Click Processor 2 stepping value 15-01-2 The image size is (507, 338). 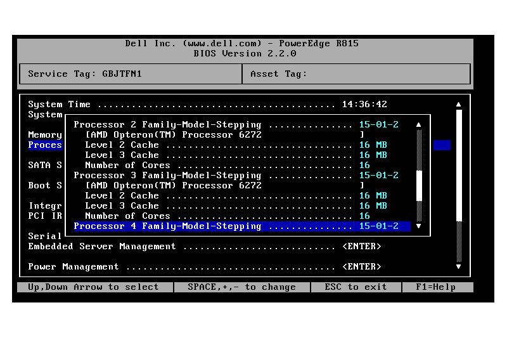(379, 124)
